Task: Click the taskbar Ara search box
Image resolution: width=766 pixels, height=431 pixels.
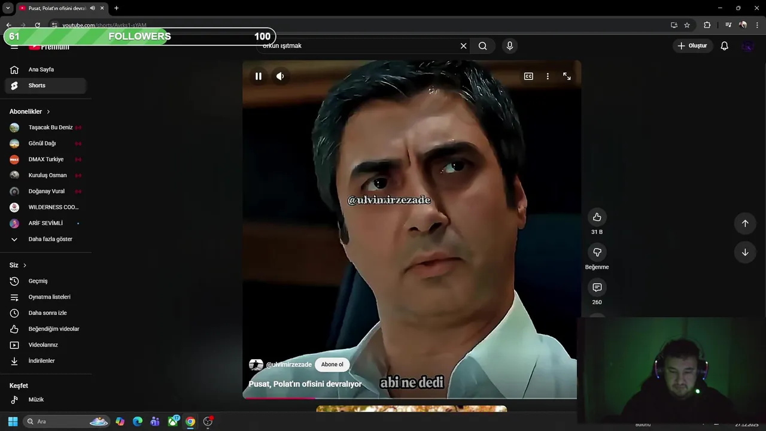Action: pos(67,421)
